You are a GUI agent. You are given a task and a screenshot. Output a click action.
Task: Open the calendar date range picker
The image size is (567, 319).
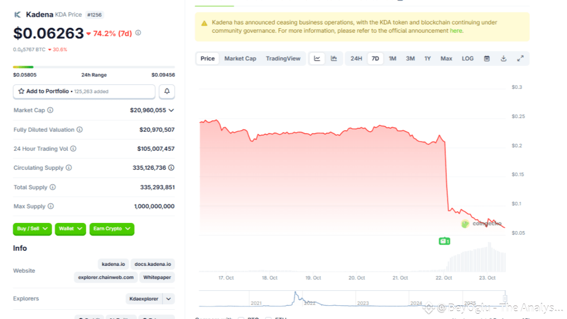coord(487,58)
